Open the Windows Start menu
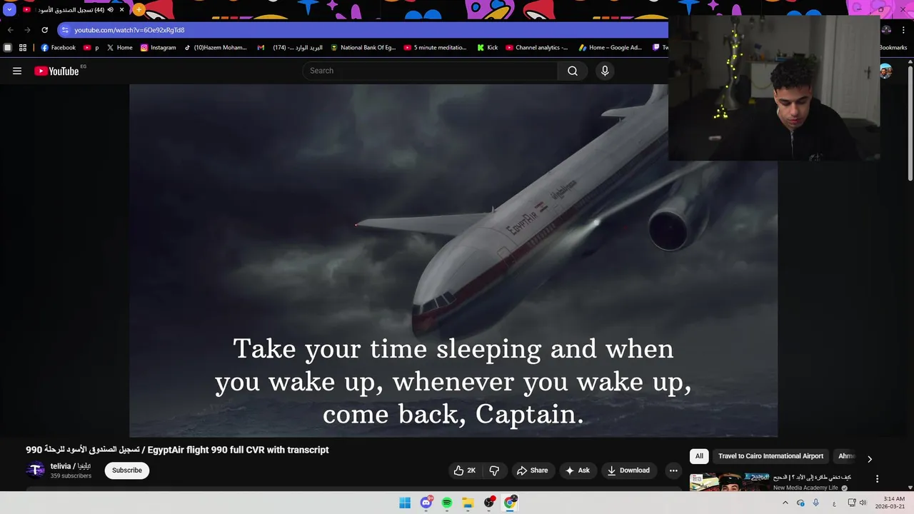The height and width of the screenshot is (514, 914). [x=405, y=503]
